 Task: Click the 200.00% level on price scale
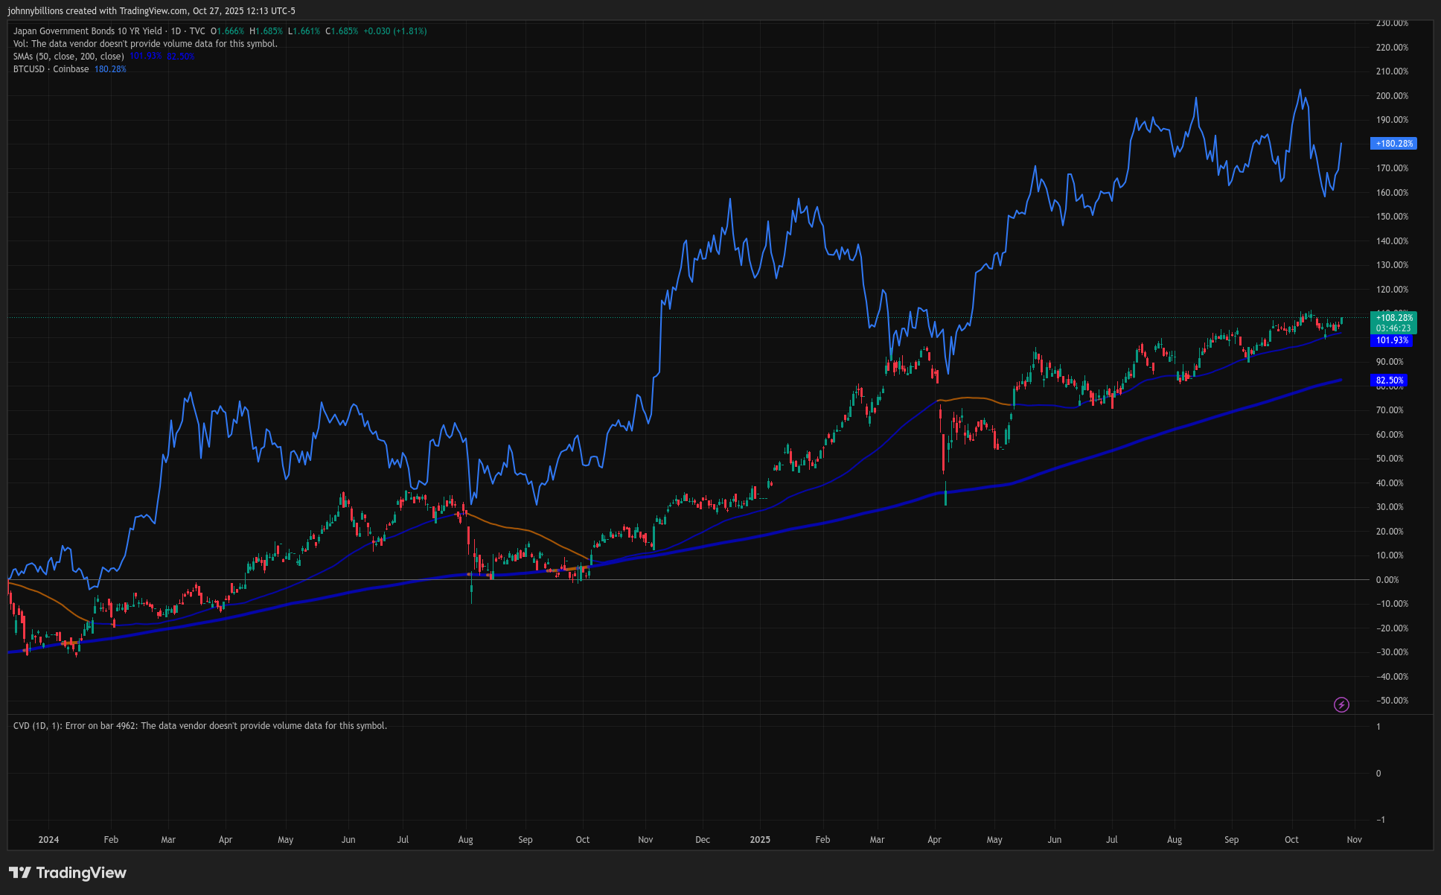(1392, 96)
